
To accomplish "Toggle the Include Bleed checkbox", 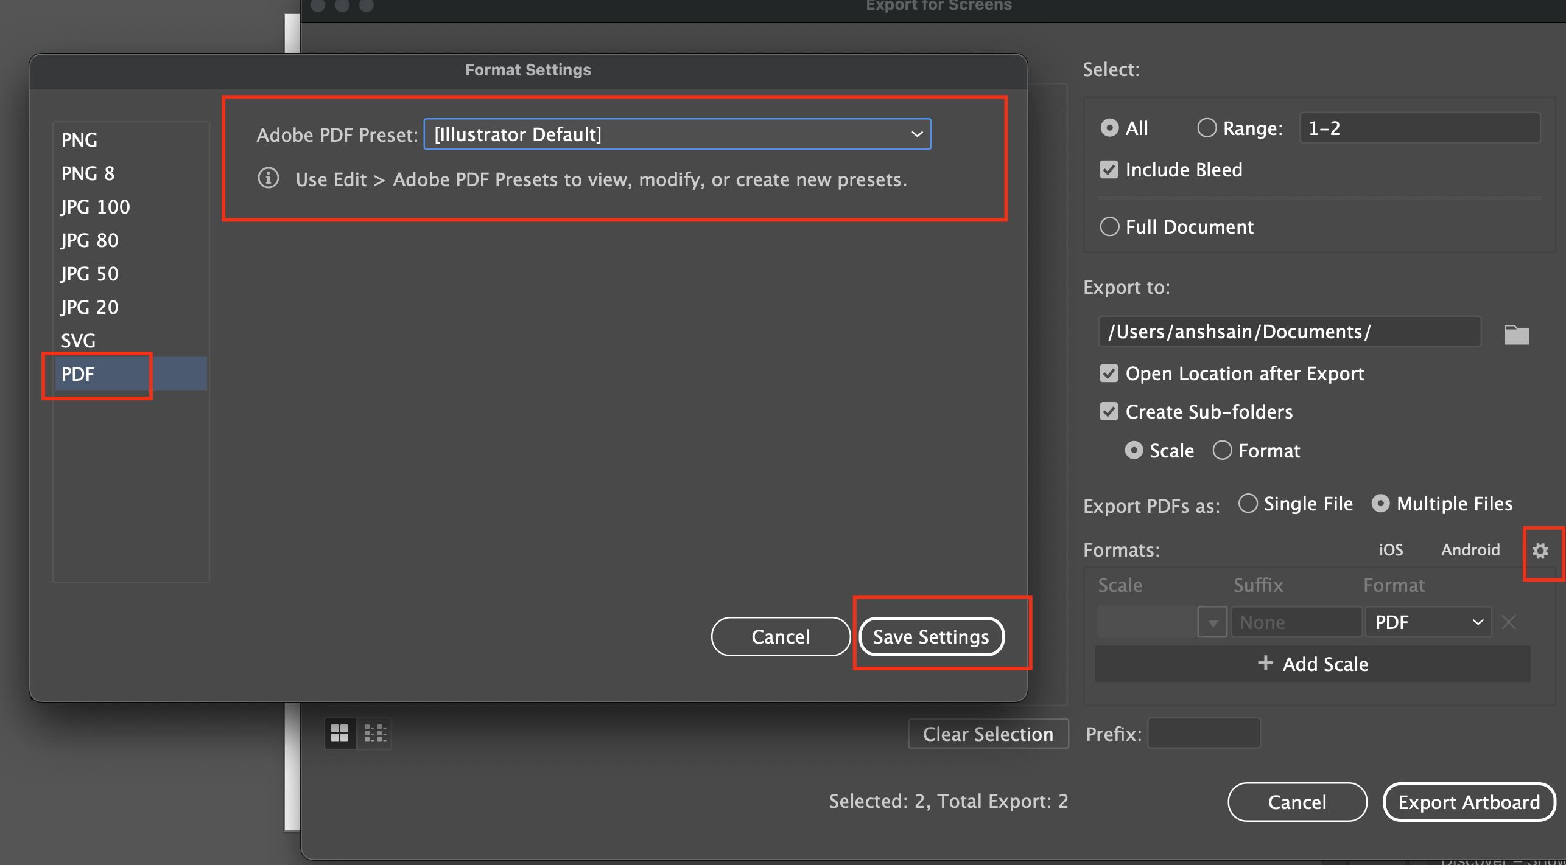I will (1109, 170).
